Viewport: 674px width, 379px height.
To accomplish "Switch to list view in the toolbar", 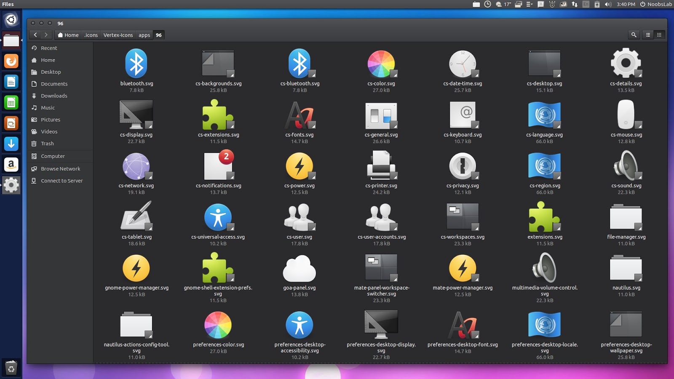I will pyautogui.click(x=647, y=35).
